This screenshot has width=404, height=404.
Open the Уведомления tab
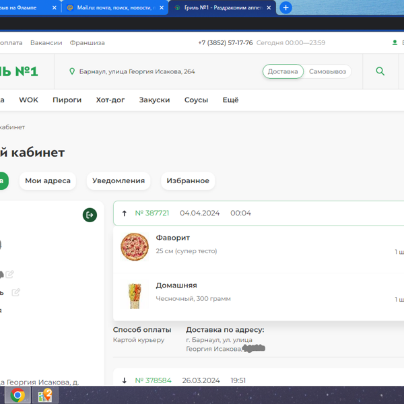click(119, 180)
